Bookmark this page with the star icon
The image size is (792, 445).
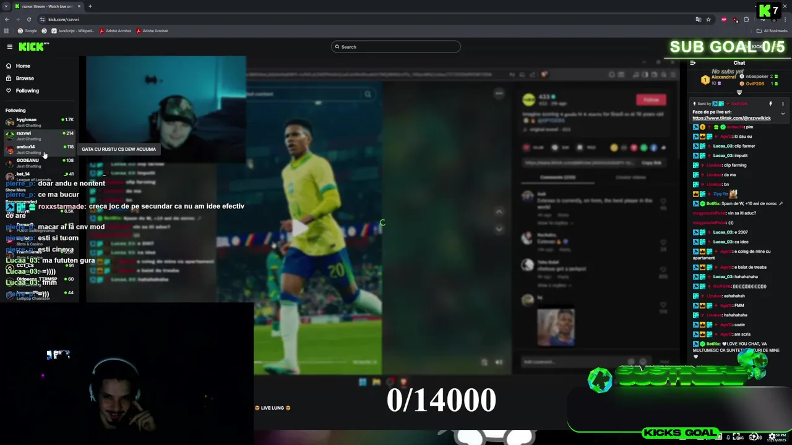tap(708, 19)
